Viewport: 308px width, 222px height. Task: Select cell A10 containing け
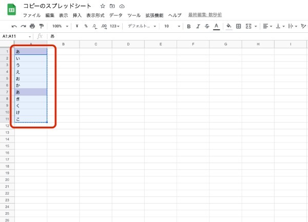coord(31,112)
